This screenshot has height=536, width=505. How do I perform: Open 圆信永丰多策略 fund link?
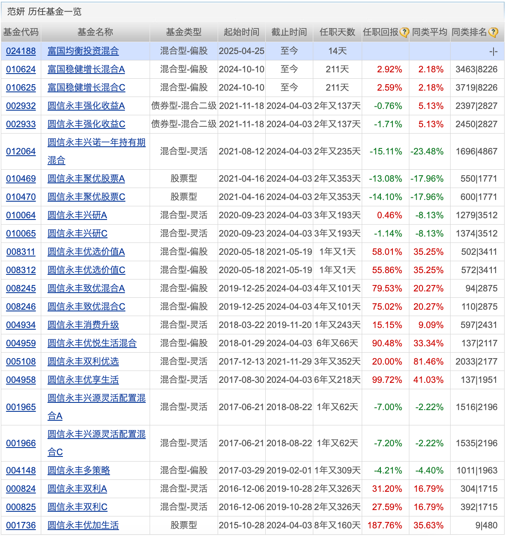tap(79, 470)
